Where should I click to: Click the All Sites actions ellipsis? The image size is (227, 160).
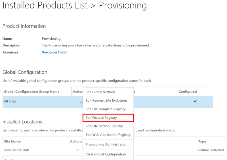point(81,103)
